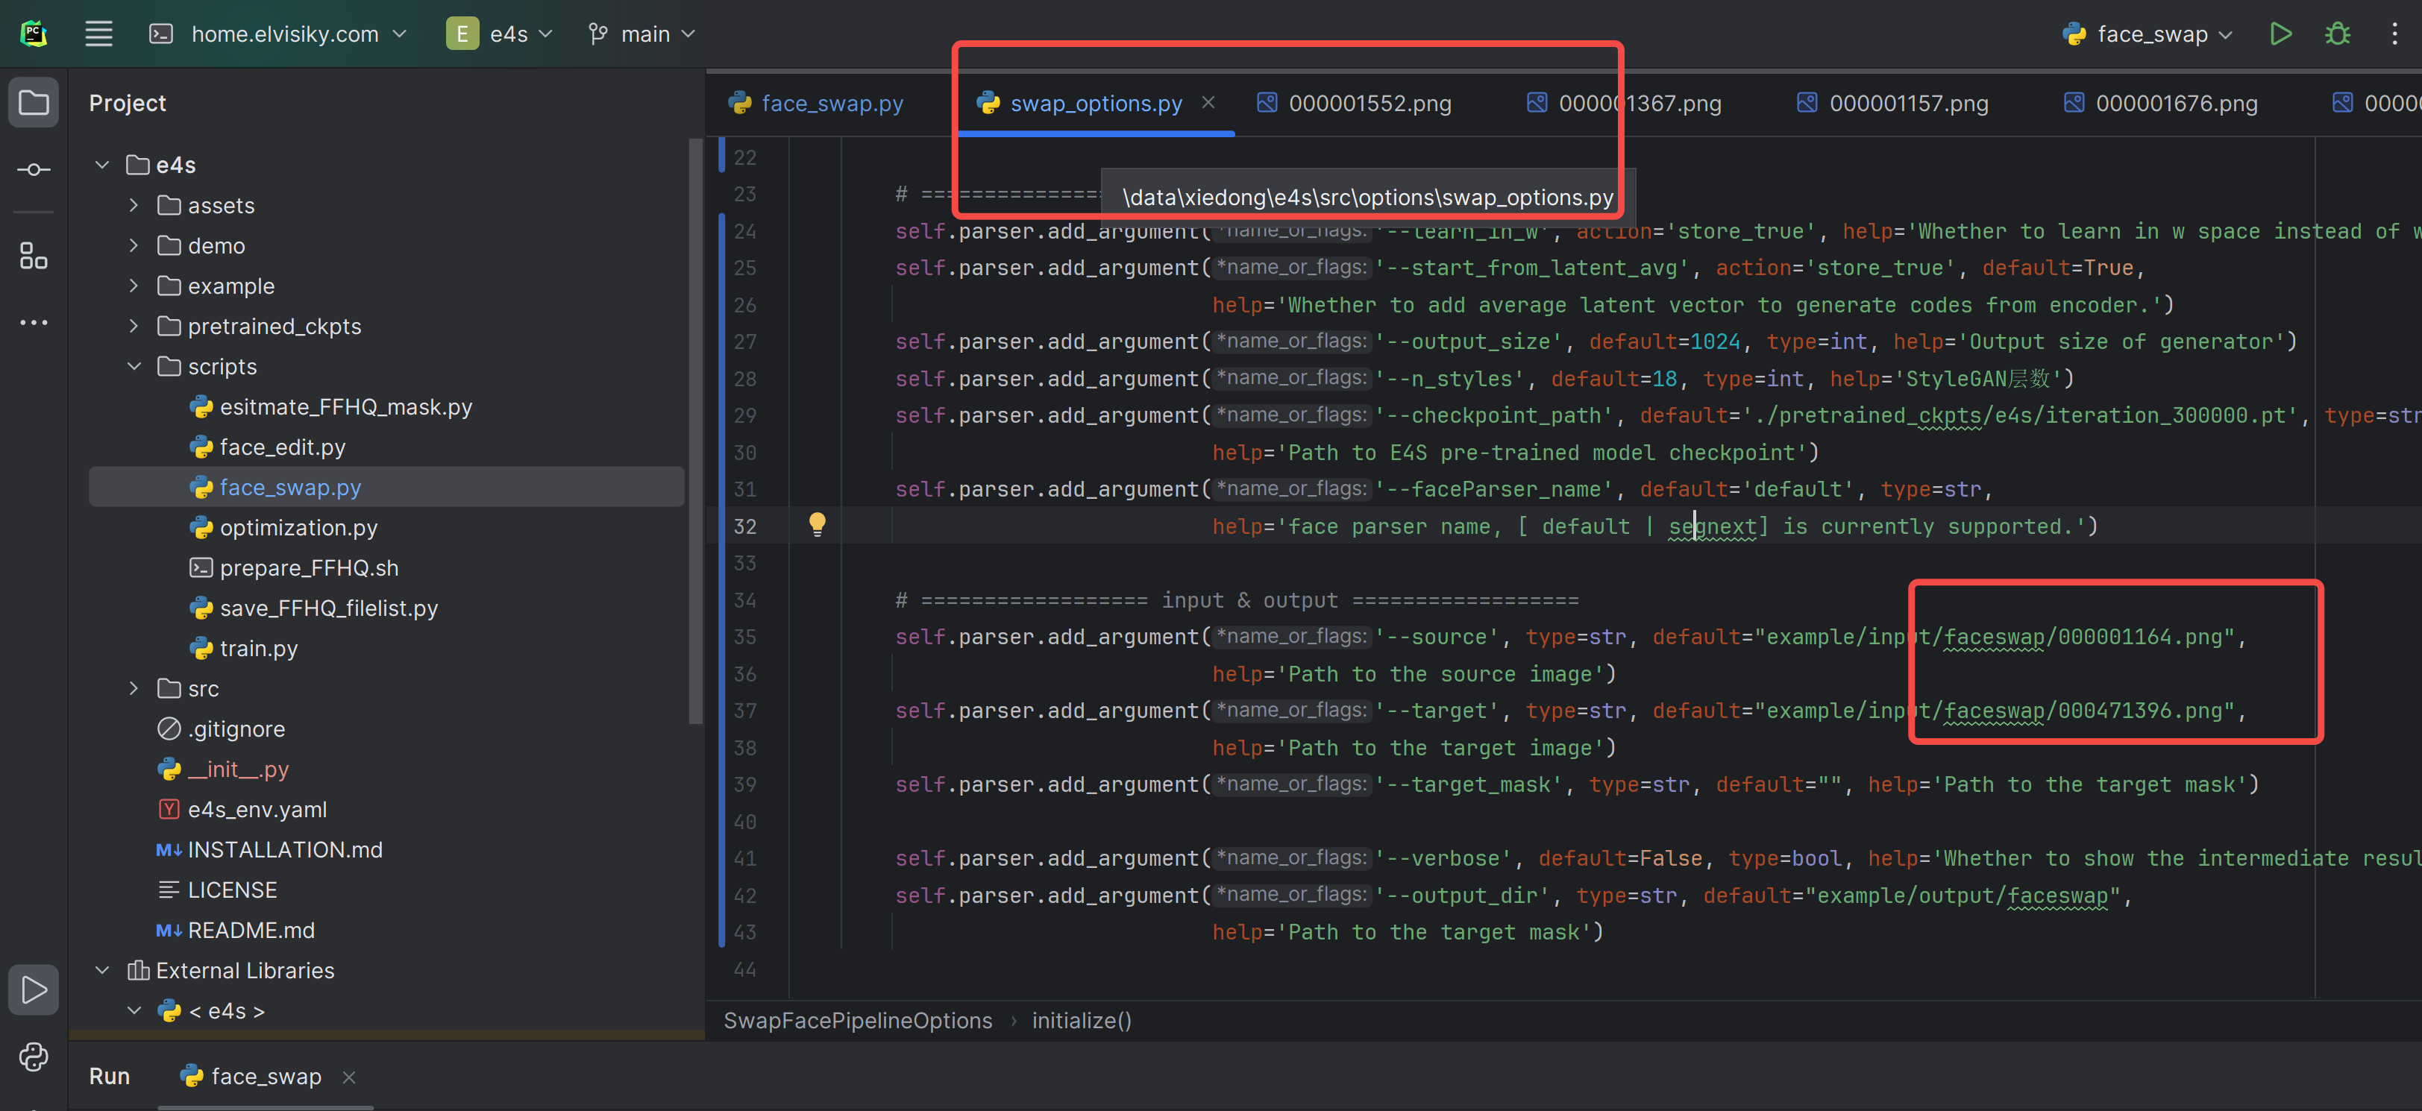Open train.py from scripts folder
This screenshot has width=2422, height=1111.
point(243,649)
